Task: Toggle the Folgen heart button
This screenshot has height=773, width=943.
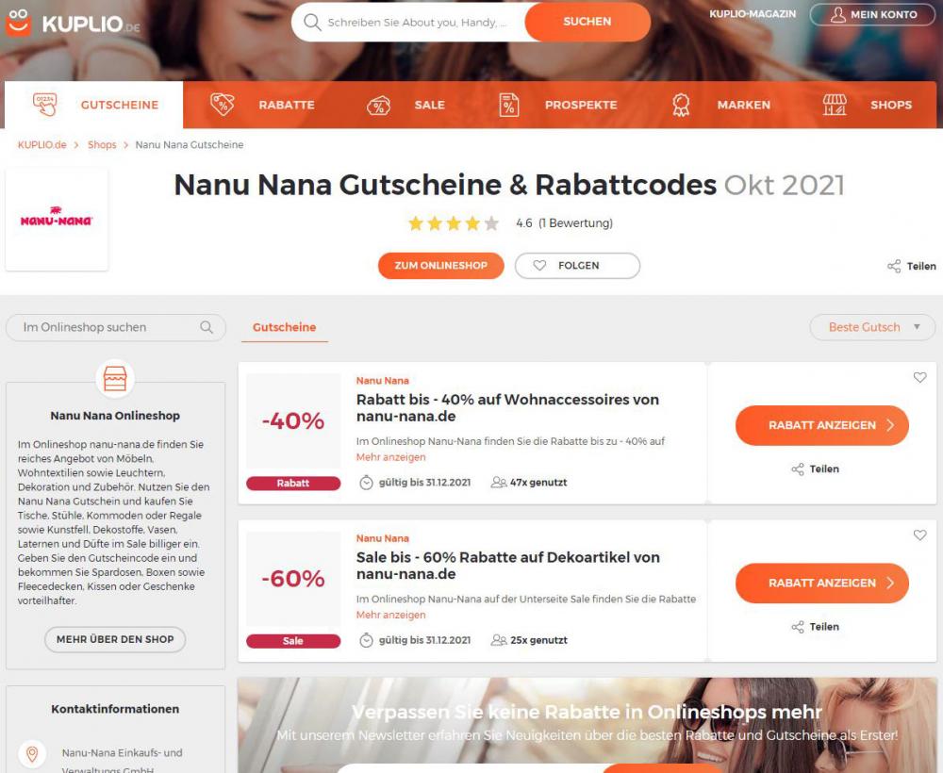Action: coord(577,266)
